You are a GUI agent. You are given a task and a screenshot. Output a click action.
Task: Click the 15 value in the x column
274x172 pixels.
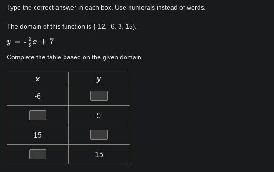pyautogui.click(x=38, y=135)
